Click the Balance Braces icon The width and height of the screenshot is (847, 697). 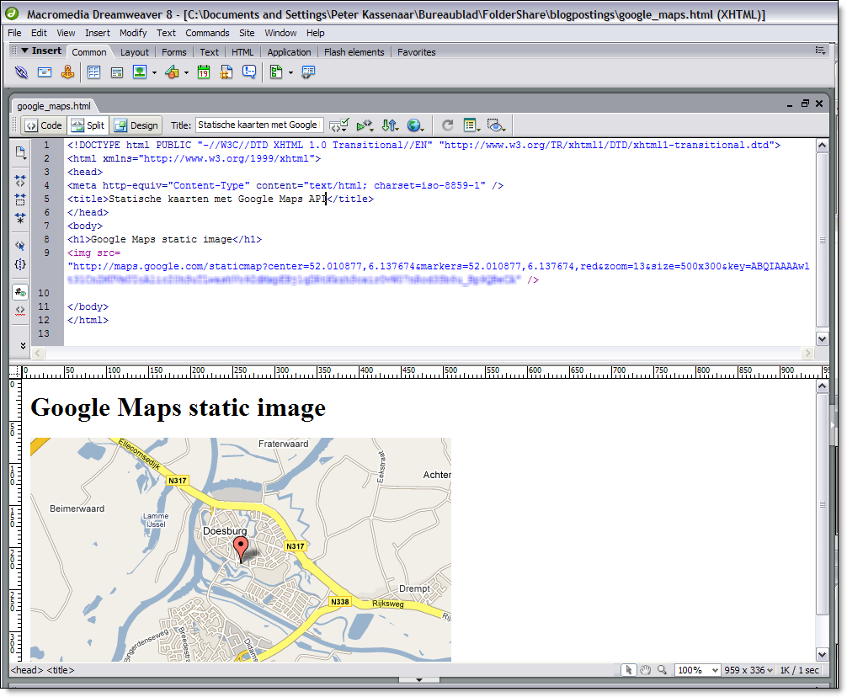coord(20,264)
